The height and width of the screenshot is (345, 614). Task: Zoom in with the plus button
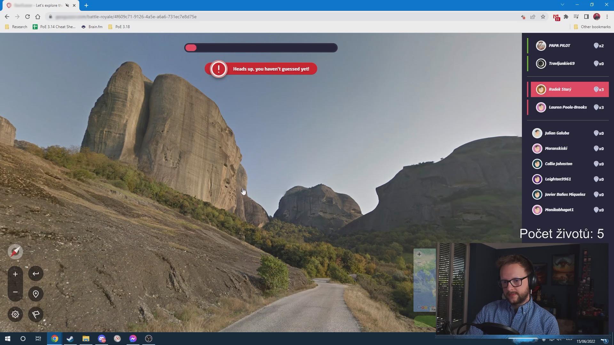15,274
